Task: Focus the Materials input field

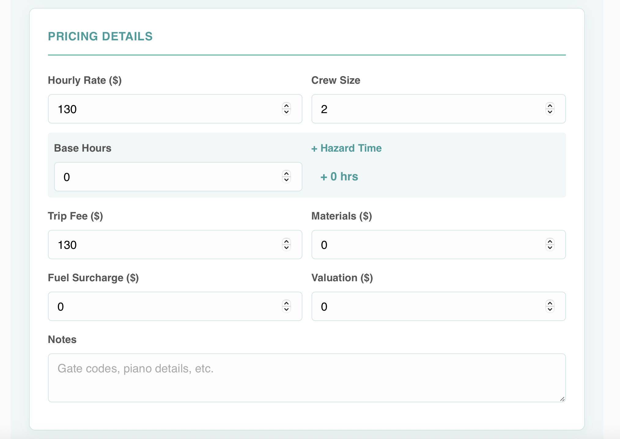Action: click(x=428, y=245)
